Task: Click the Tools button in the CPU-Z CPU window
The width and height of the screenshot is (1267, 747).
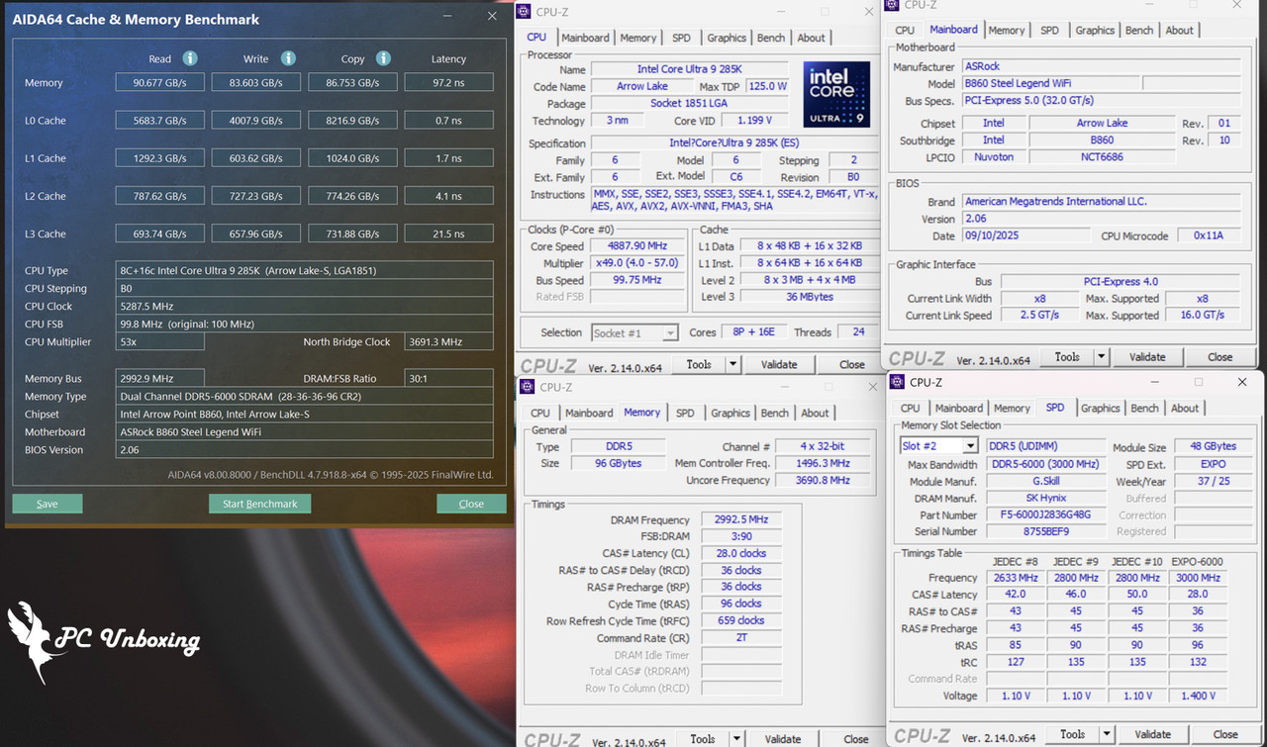Action: point(699,364)
